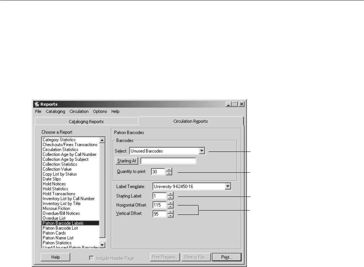The image size is (364, 267).
Task: Open the Select barcodes dropdown
Action: click(202, 151)
